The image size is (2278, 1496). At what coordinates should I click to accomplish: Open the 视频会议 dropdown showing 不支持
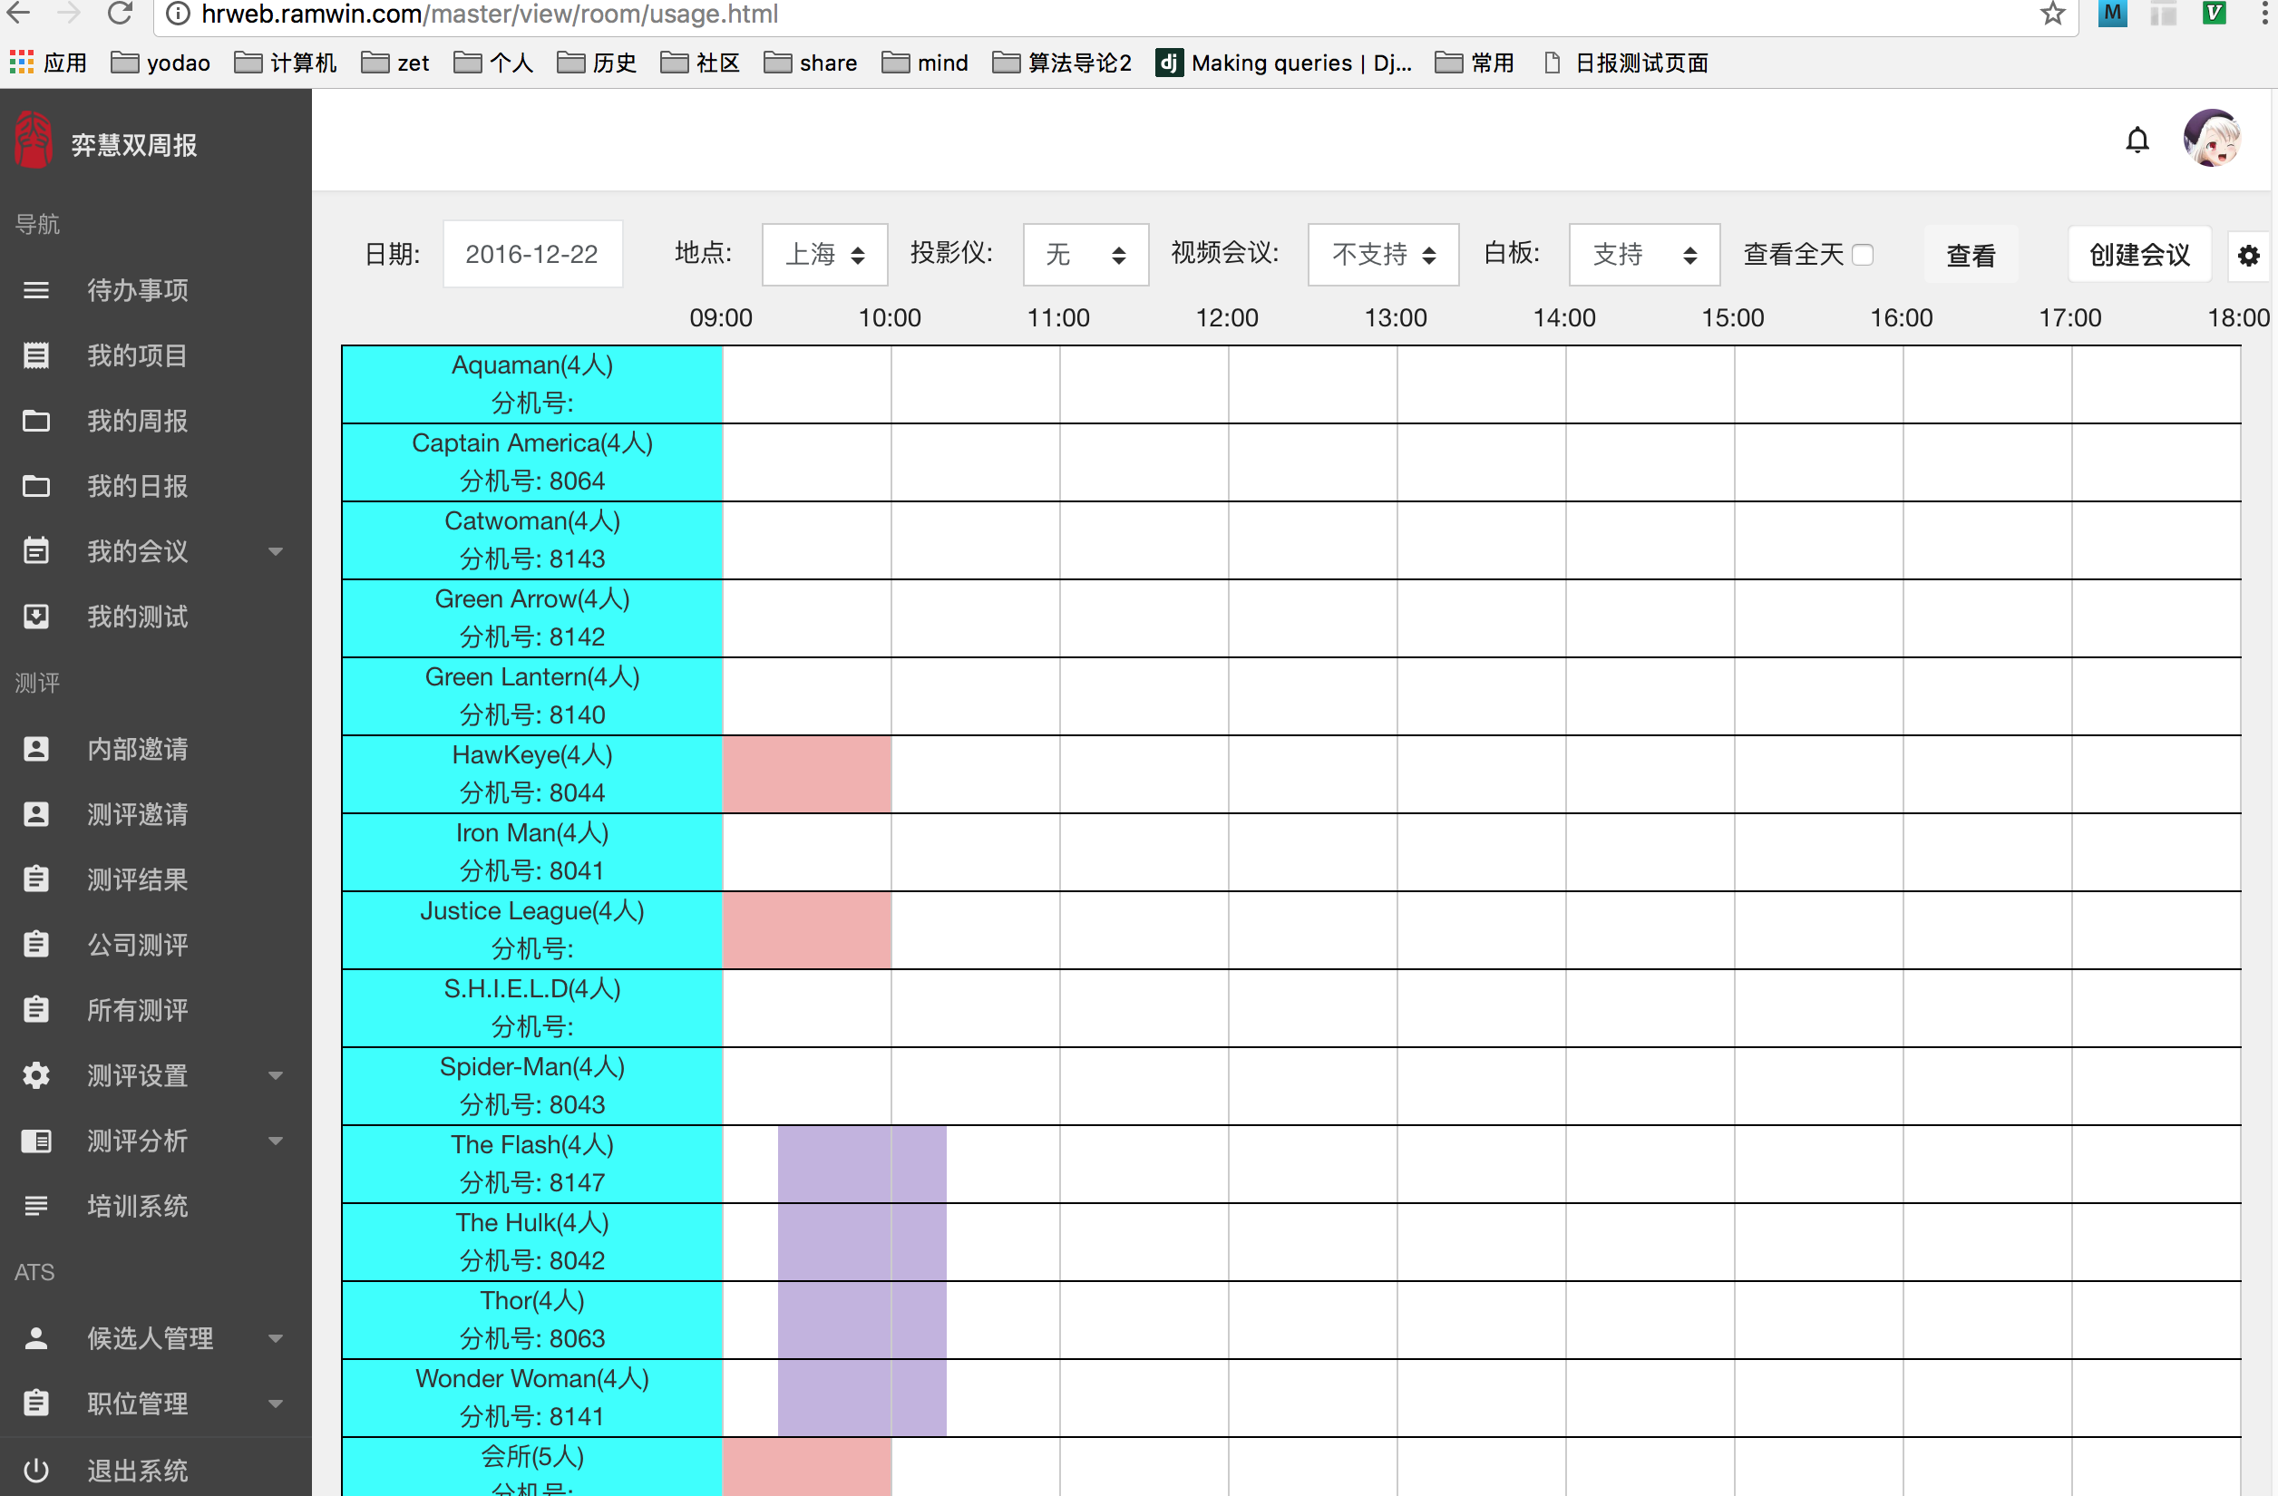(x=1383, y=255)
